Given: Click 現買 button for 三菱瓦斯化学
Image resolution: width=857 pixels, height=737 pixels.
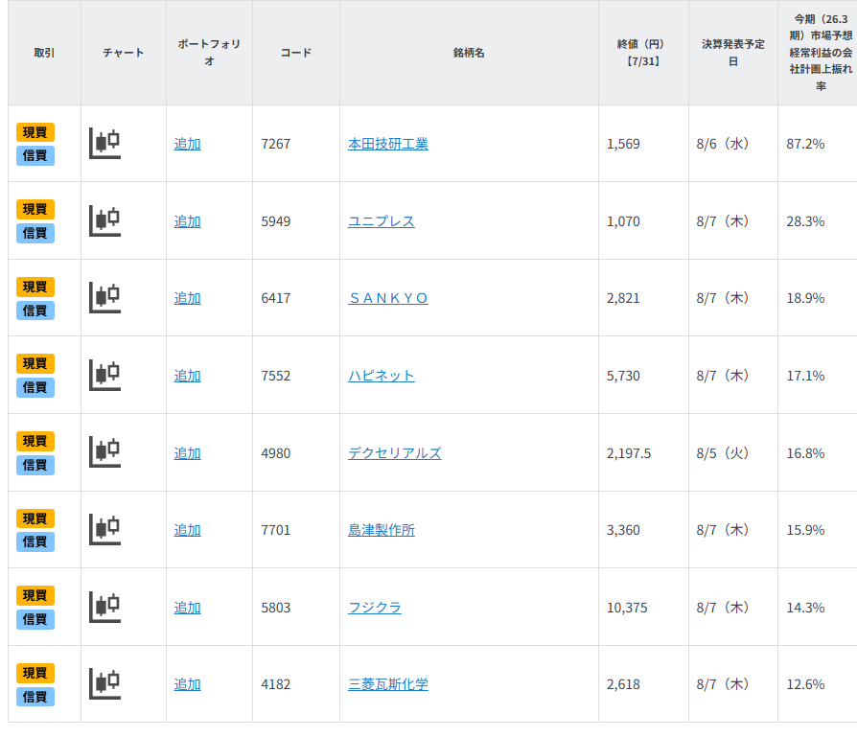Looking at the screenshot, I should point(35,673).
